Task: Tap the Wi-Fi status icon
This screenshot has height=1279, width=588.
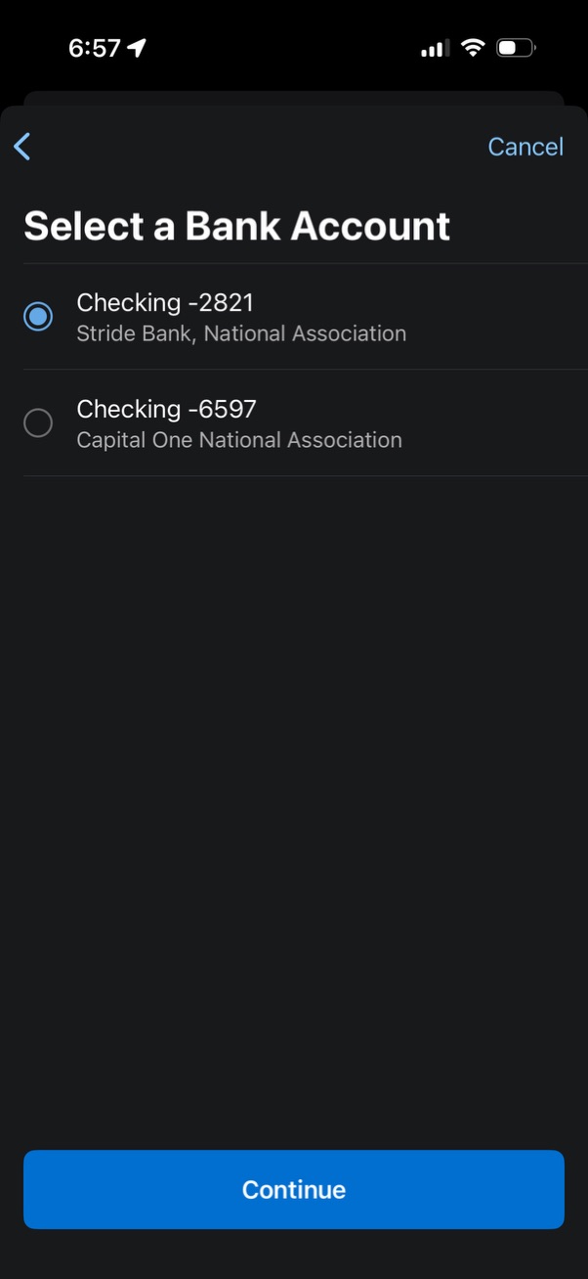Action: [473, 46]
